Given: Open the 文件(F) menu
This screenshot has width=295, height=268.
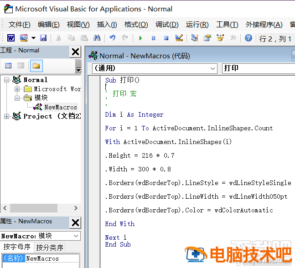Looking at the screenshot, I should click(x=20, y=25).
